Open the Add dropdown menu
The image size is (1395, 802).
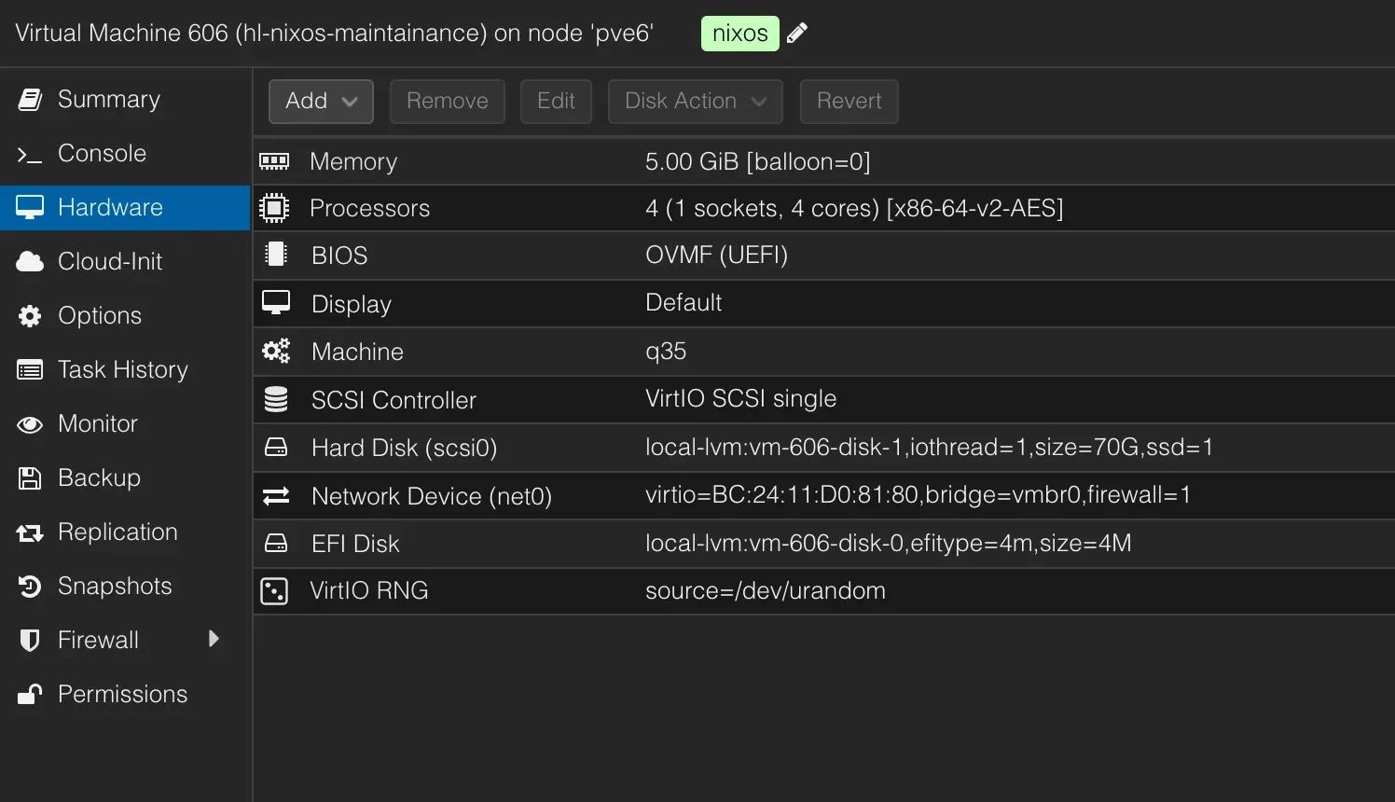[321, 101]
